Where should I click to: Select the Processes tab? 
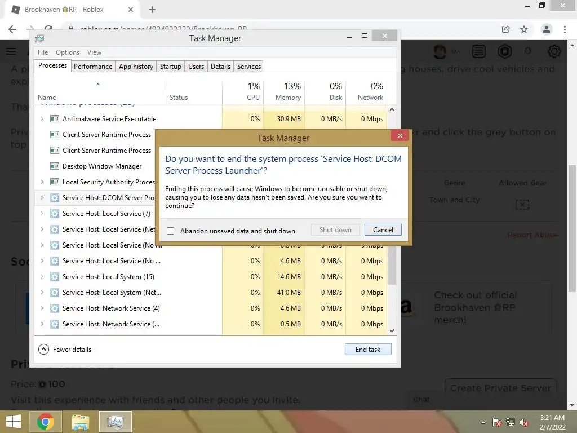coord(52,65)
